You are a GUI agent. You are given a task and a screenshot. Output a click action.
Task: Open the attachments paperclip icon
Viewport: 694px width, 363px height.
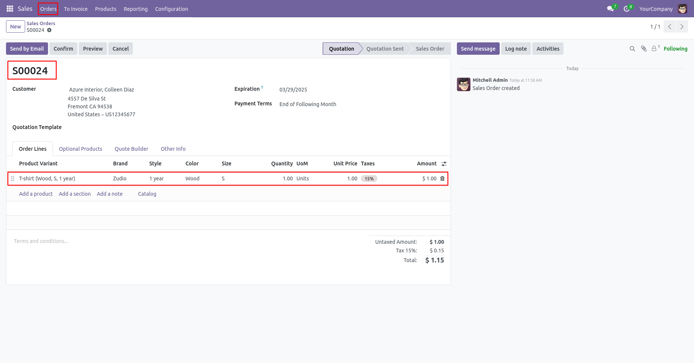pyautogui.click(x=644, y=49)
